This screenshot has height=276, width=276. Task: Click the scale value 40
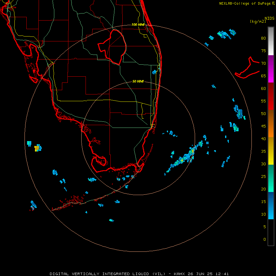click(x=263, y=139)
